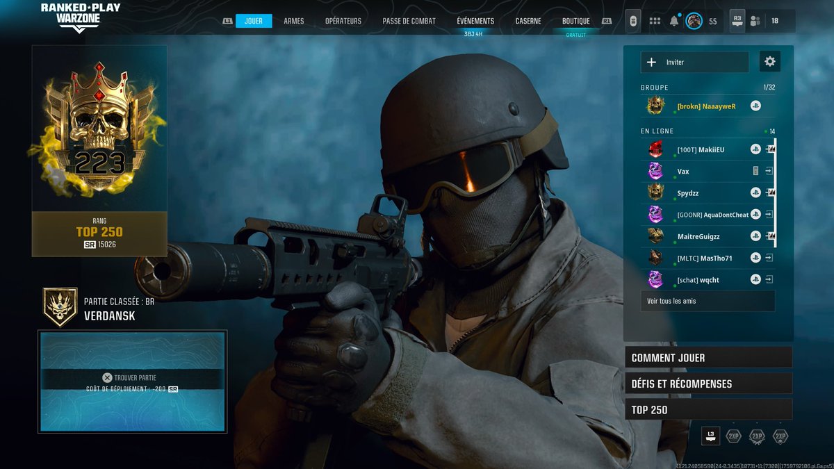This screenshot has width=834, height=469.
Task: Click the GRATUIT label under Boutique
Action: coord(576,35)
